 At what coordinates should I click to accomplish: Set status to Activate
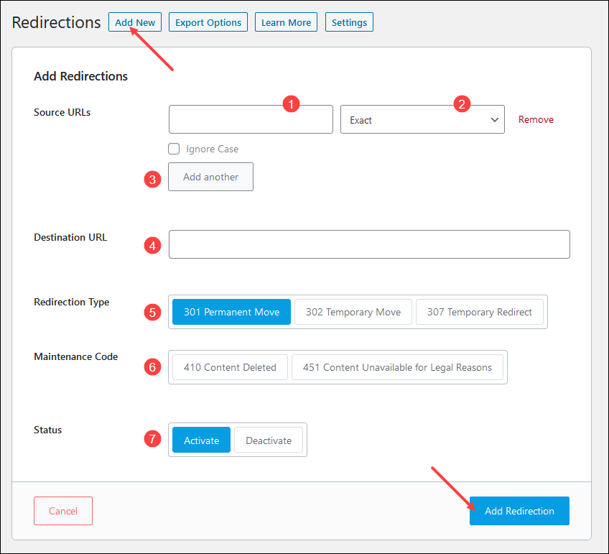click(x=201, y=440)
